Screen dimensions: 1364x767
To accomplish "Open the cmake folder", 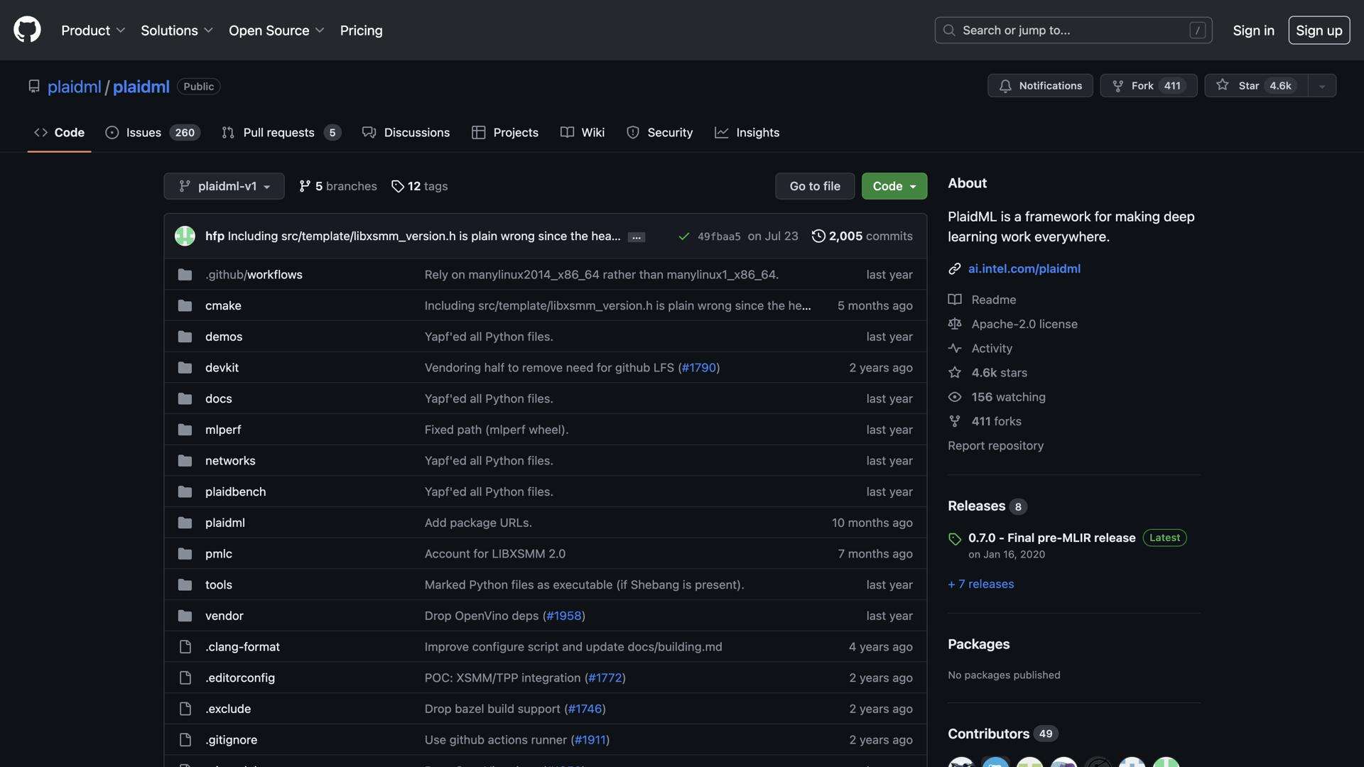I will point(223,305).
